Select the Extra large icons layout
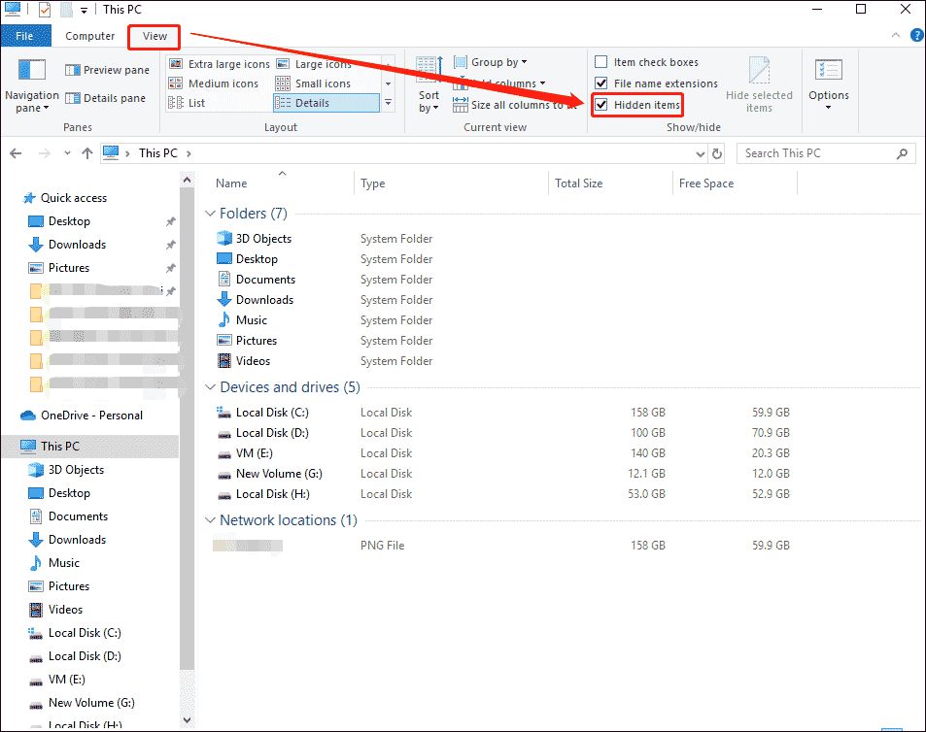Screen dimensions: 926x732 pos(220,64)
